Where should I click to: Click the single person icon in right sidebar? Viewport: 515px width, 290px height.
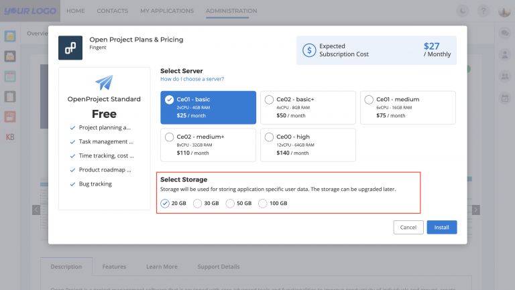[x=505, y=54]
